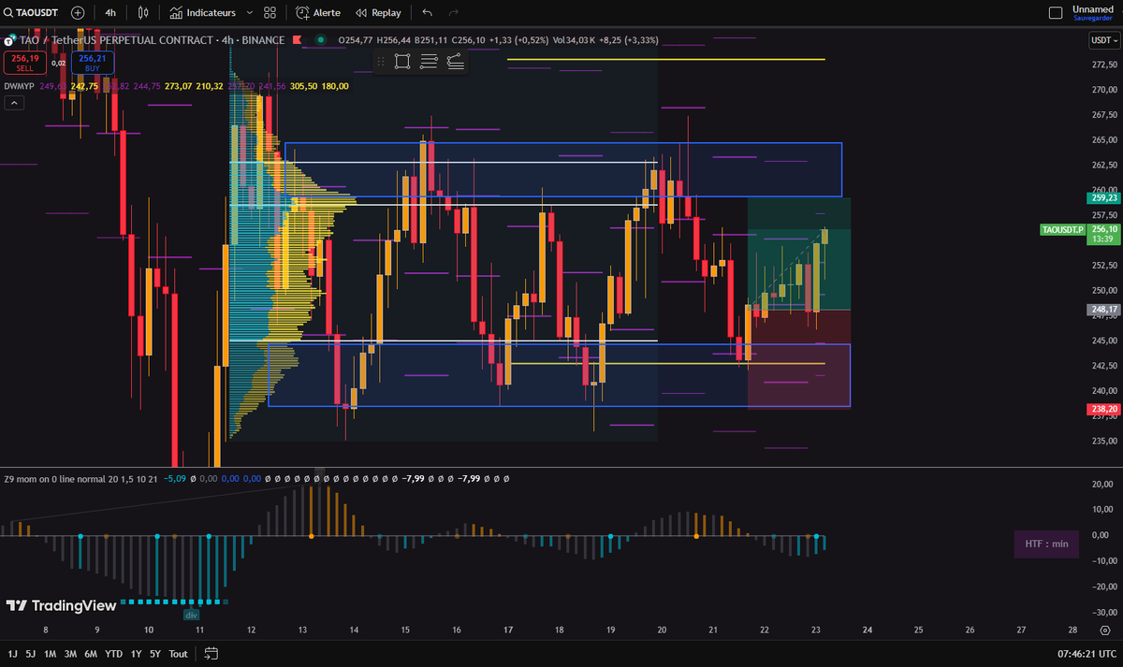
Task: Set date range to Tout
Action: point(178,654)
